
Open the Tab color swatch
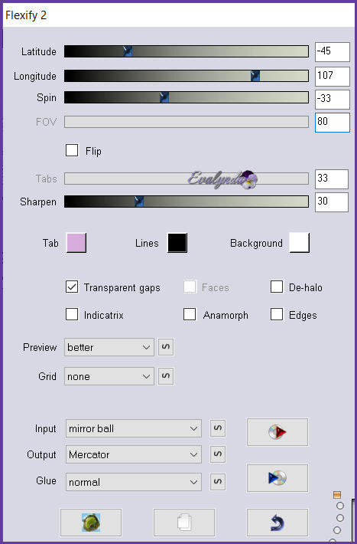76,243
